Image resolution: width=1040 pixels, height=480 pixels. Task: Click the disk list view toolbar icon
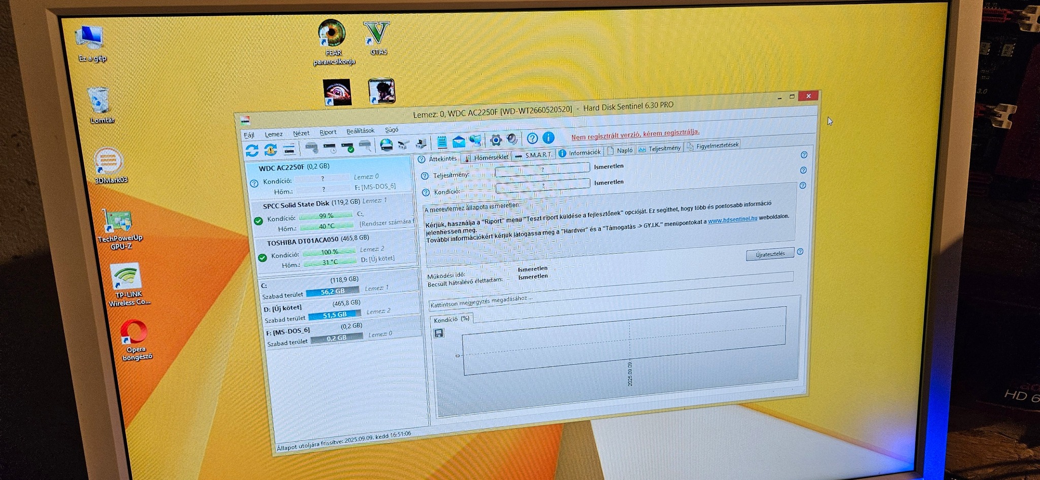(x=289, y=149)
